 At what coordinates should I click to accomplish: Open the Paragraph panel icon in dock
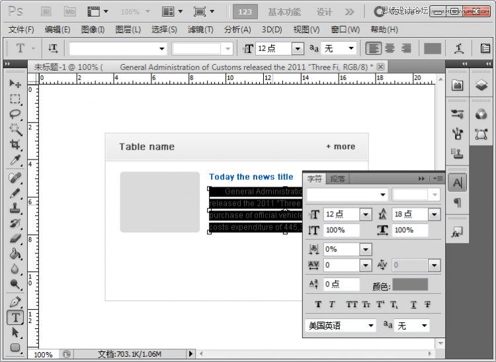[x=457, y=203]
